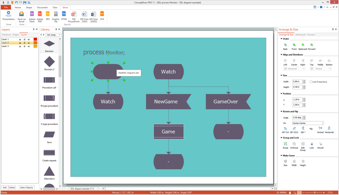Click the Width input field

(297, 82)
